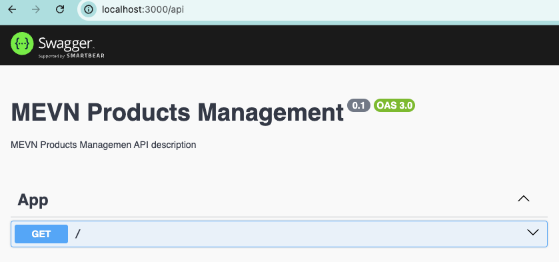
Task: Click the MEVN Products Management title
Action: click(x=177, y=112)
